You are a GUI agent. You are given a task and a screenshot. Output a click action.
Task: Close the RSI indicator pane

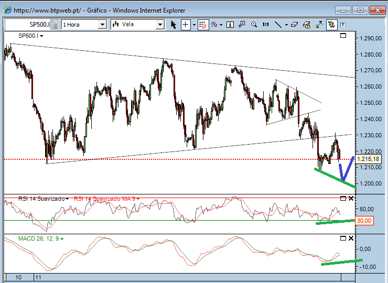(351, 199)
